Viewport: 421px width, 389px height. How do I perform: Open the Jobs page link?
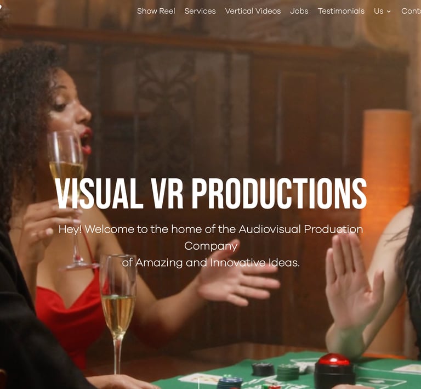[299, 11]
